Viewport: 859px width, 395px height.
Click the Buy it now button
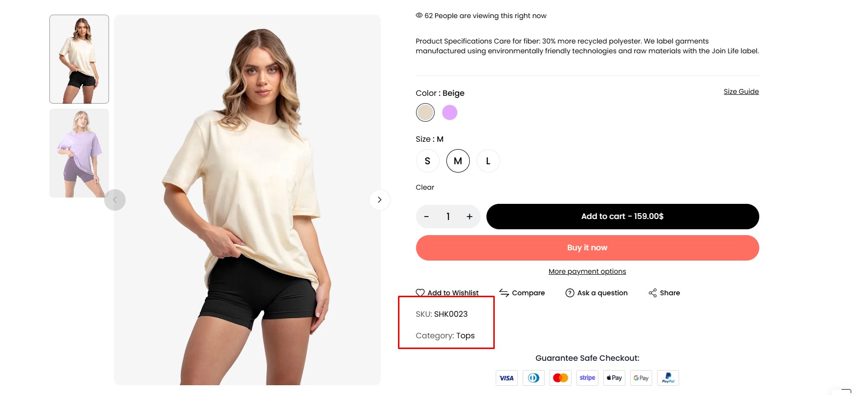click(587, 248)
